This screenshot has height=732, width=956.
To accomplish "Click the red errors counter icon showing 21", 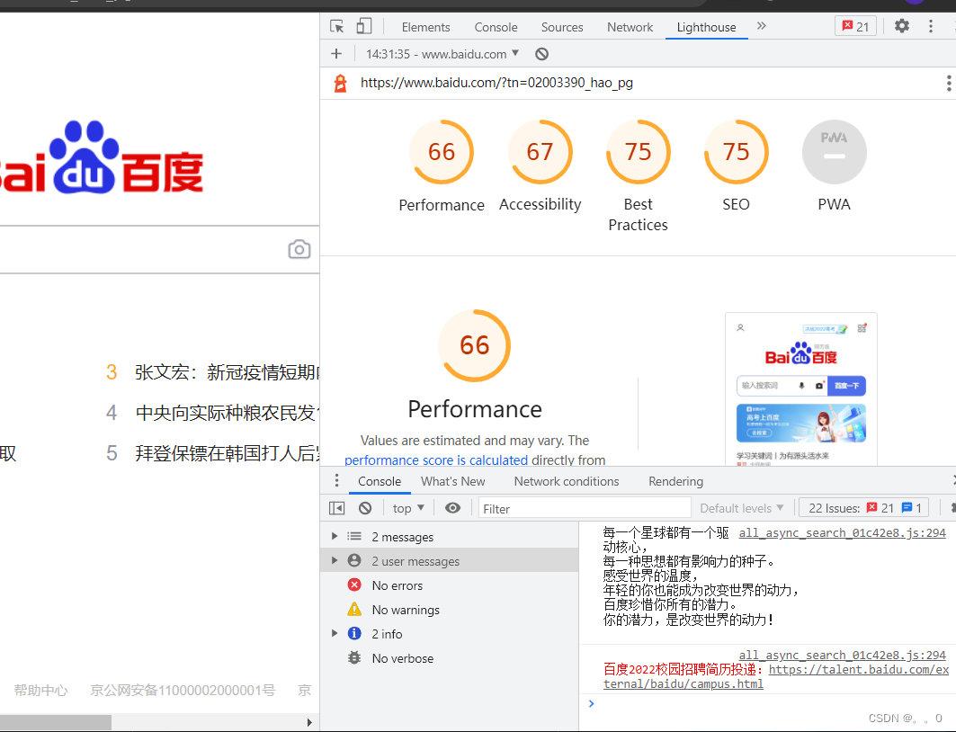I will coord(854,26).
